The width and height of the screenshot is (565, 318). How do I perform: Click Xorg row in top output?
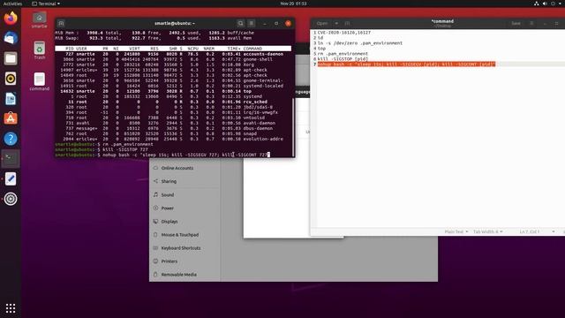[173, 64]
